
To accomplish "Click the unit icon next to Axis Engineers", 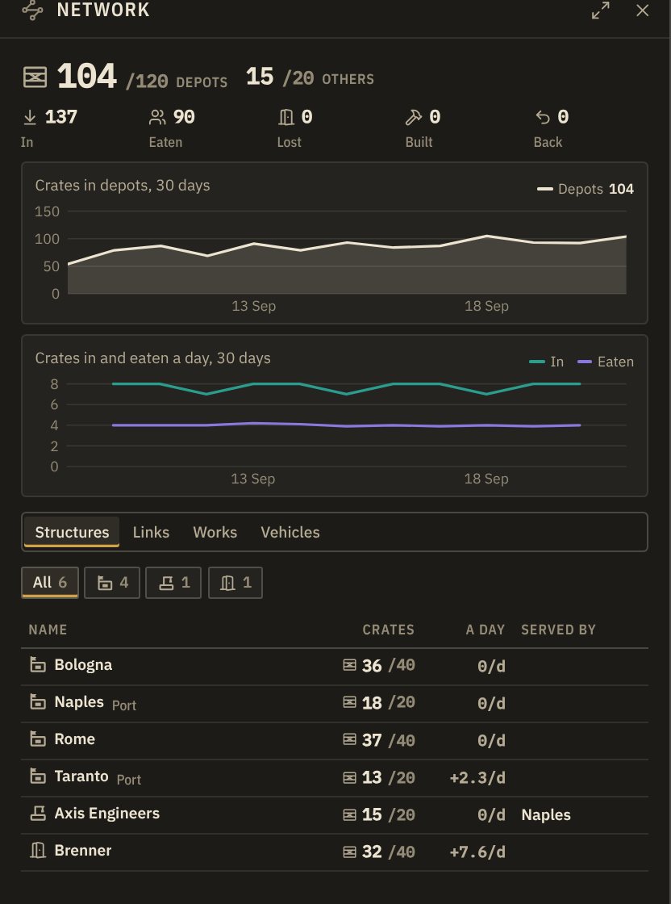I will 38,814.
